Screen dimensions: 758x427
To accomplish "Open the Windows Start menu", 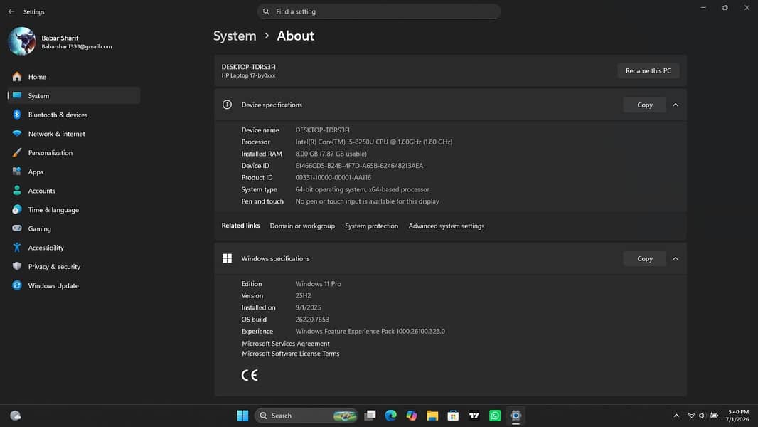I will 242,416.
